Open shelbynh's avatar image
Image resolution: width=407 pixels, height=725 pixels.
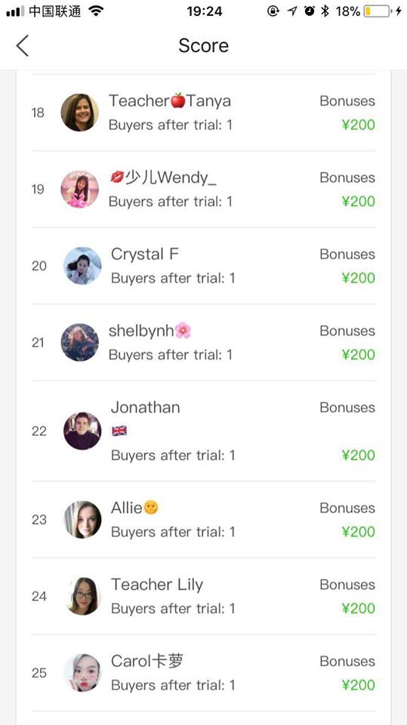[79, 342]
